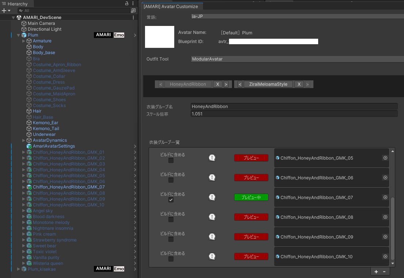This screenshot has height=278, width=404.
Task: Expand the AvatarDynamics object
Action: click(23, 140)
